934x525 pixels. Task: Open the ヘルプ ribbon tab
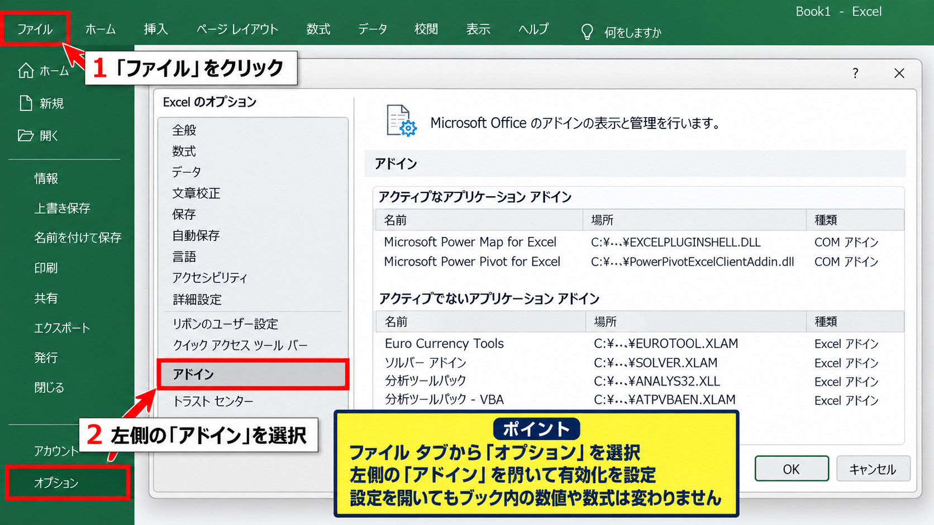click(x=533, y=29)
